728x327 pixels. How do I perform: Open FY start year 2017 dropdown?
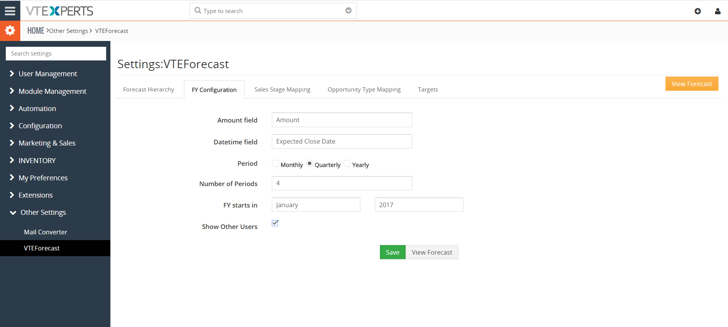pos(419,205)
